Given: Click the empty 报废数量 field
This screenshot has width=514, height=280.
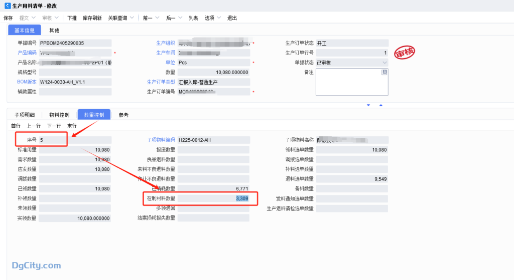Looking at the screenshot, I should (x=214, y=150).
